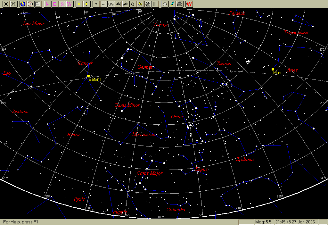Screen dimensions: 328x225
Task: Click the Puppis constellation label
Action: tap(120, 212)
